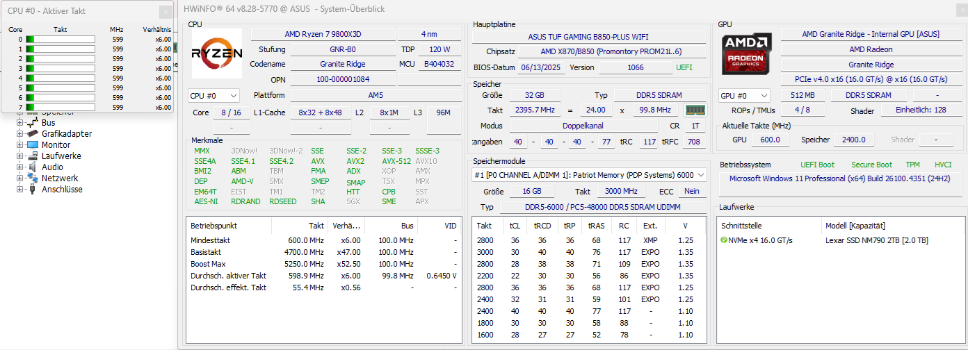Click the Core 0 clock bar

(60, 40)
